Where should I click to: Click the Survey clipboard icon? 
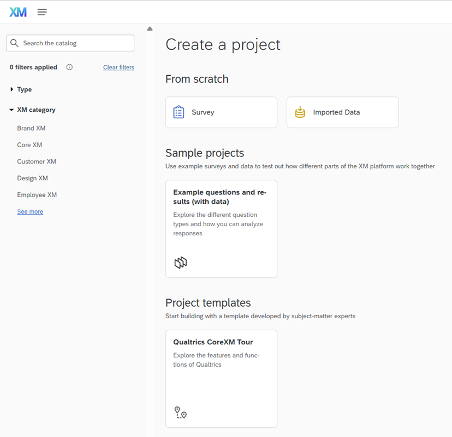(179, 112)
